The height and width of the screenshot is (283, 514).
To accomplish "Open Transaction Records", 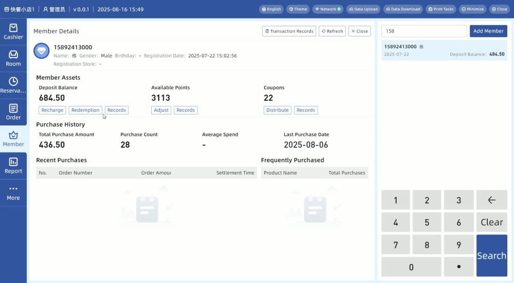I will [289, 31].
